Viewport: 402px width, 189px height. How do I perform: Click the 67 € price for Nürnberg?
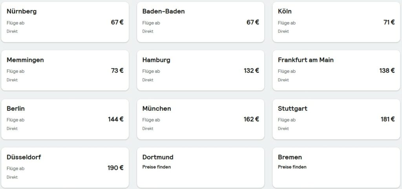117,22
